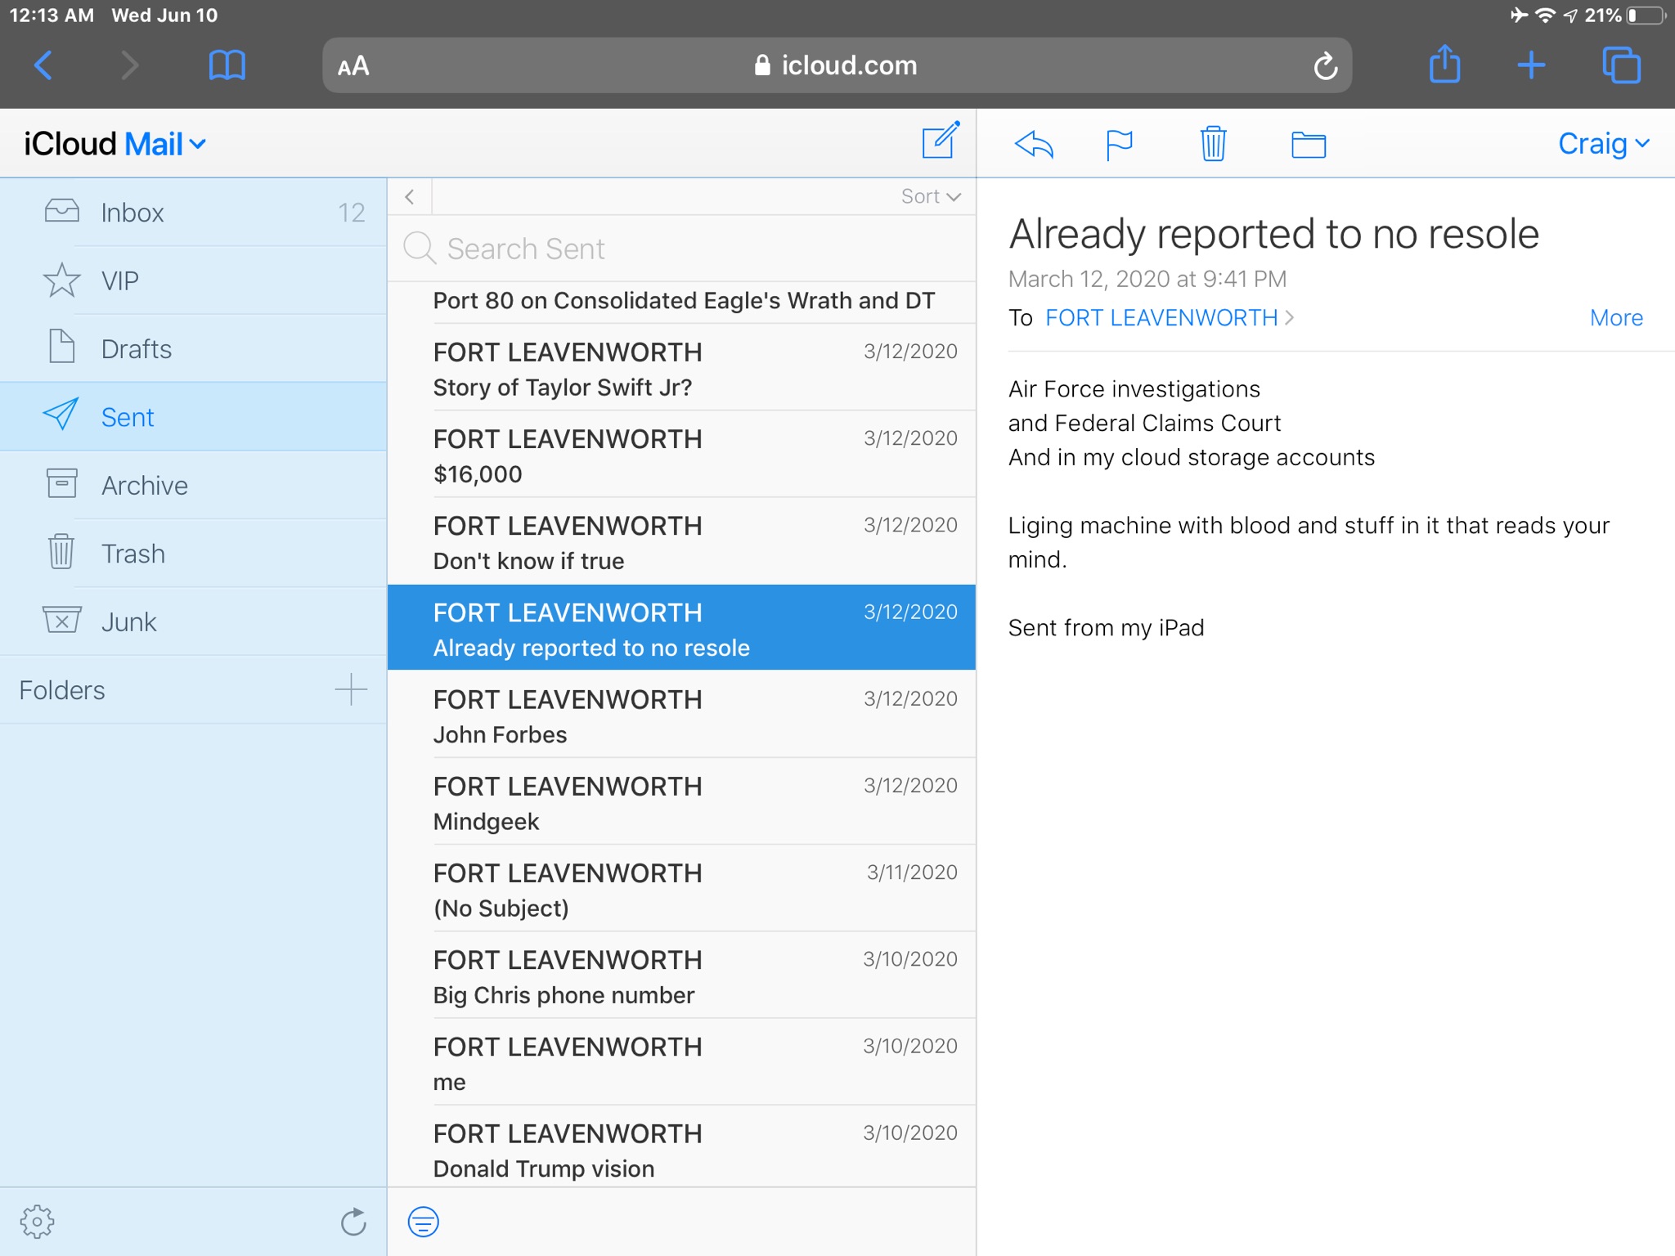Click the Drafts document icon
This screenshot has width=1675, height=1256.
[x=61, y=347]
